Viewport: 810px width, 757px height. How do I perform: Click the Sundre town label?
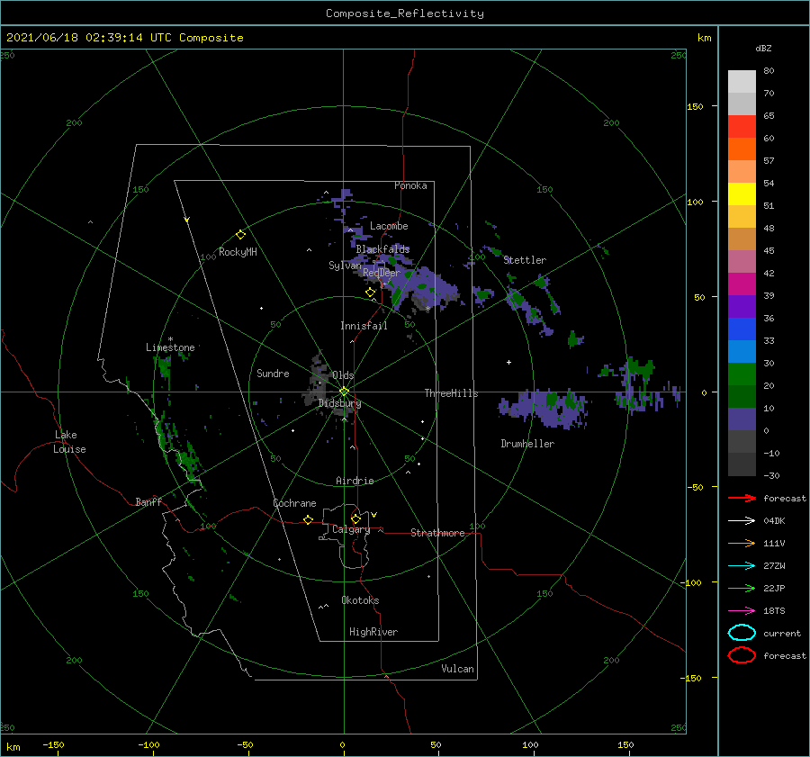(x=273, y=373)
